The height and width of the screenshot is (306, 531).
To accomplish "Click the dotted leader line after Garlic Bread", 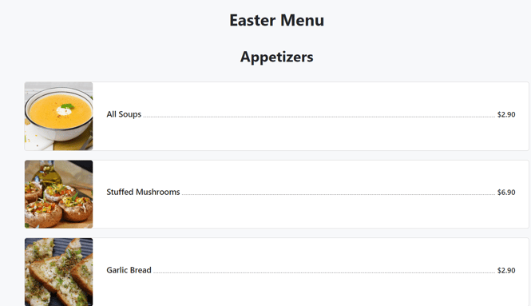I will (x=324, y=272).
